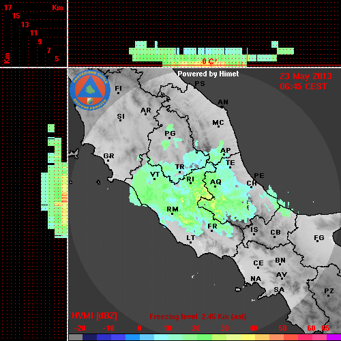Screen dimensions: 341x341
Task: Click the Protezione Civile Regione Abruzzo logo
Action: 90,90
